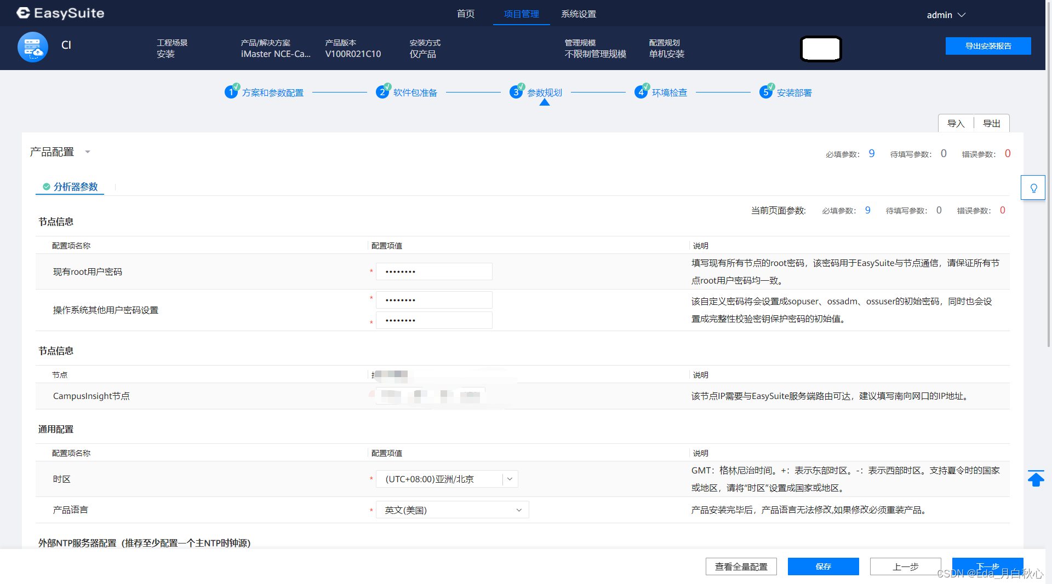1052x584 pixels.
Task: Click 查看全量配置 button
Action: click(x=741, y=566)
